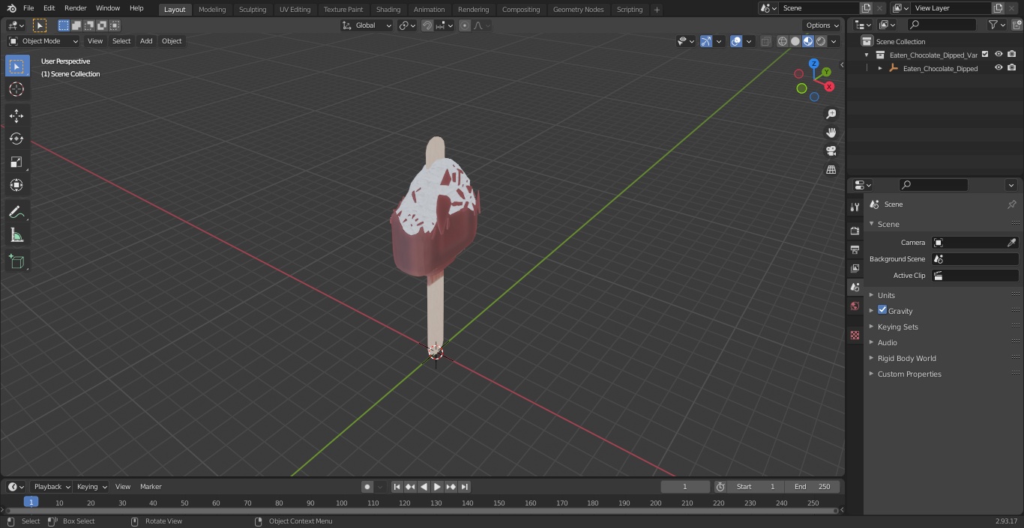Open the viewport Add menu
The image size is (1024, 528).
click(146, 41)
